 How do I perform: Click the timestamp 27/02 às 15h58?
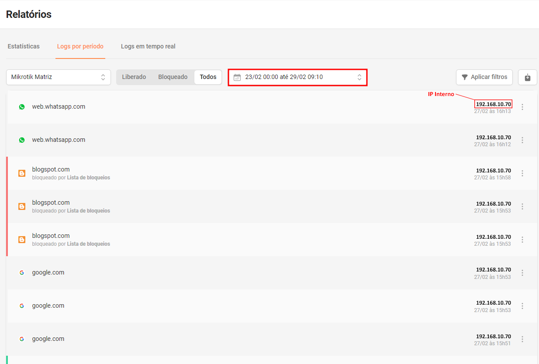click(492, 178)
